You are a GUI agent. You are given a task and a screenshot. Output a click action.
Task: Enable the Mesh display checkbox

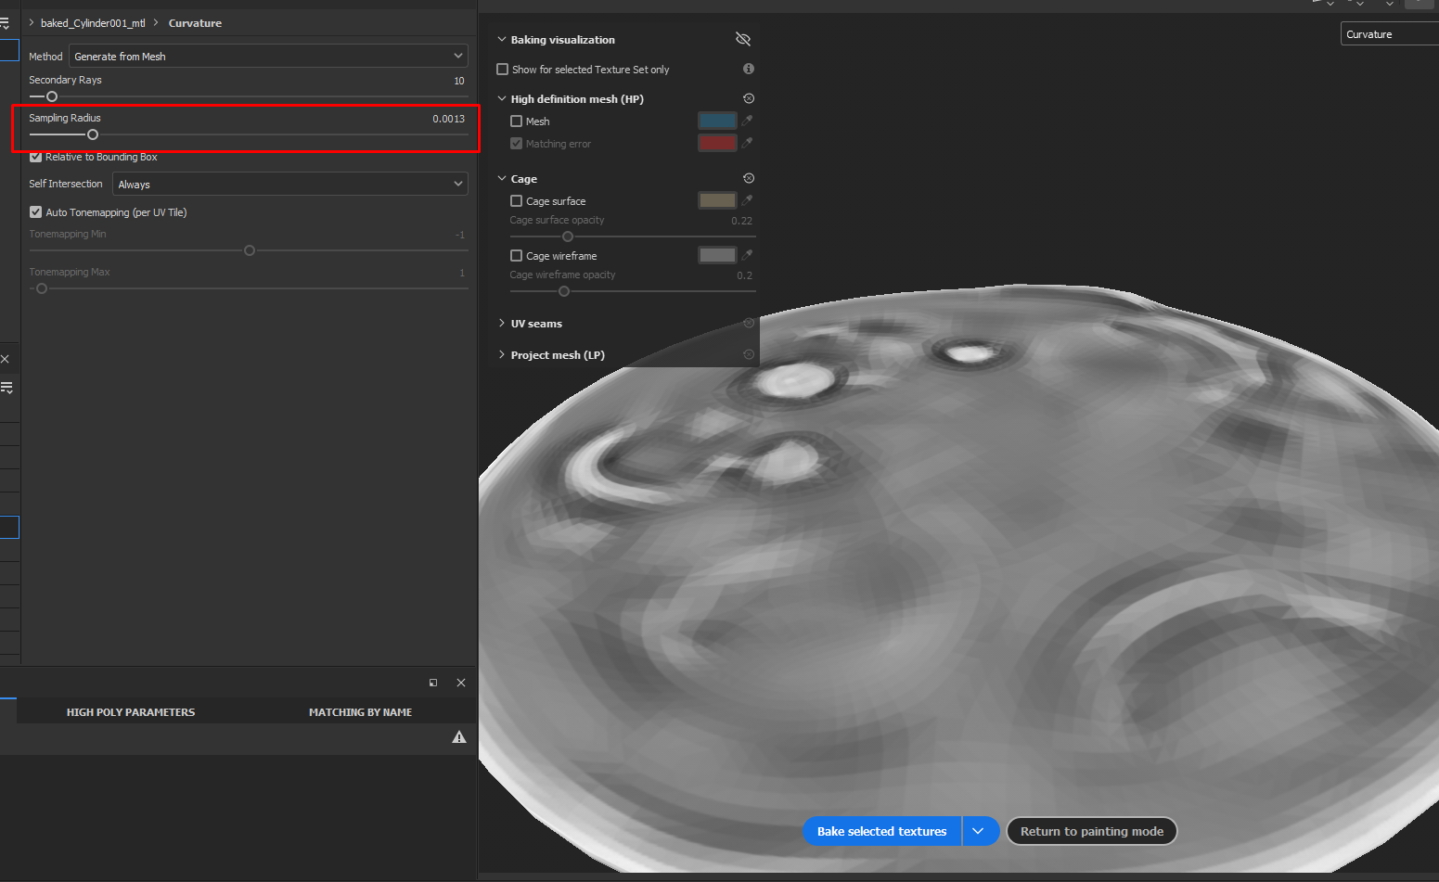(516, 121)
